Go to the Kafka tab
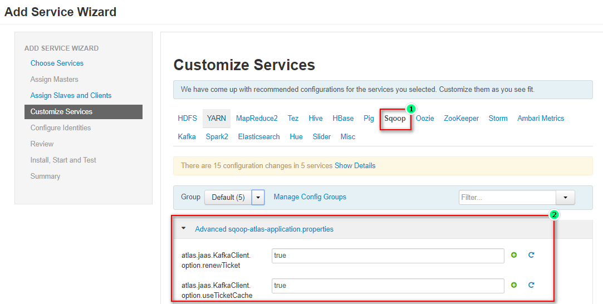This screenshot has width=603, height=304. click(x=187, y=137)
